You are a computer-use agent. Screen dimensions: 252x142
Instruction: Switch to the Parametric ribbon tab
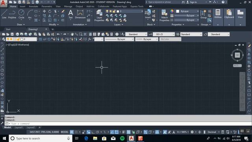coord(47,6)
